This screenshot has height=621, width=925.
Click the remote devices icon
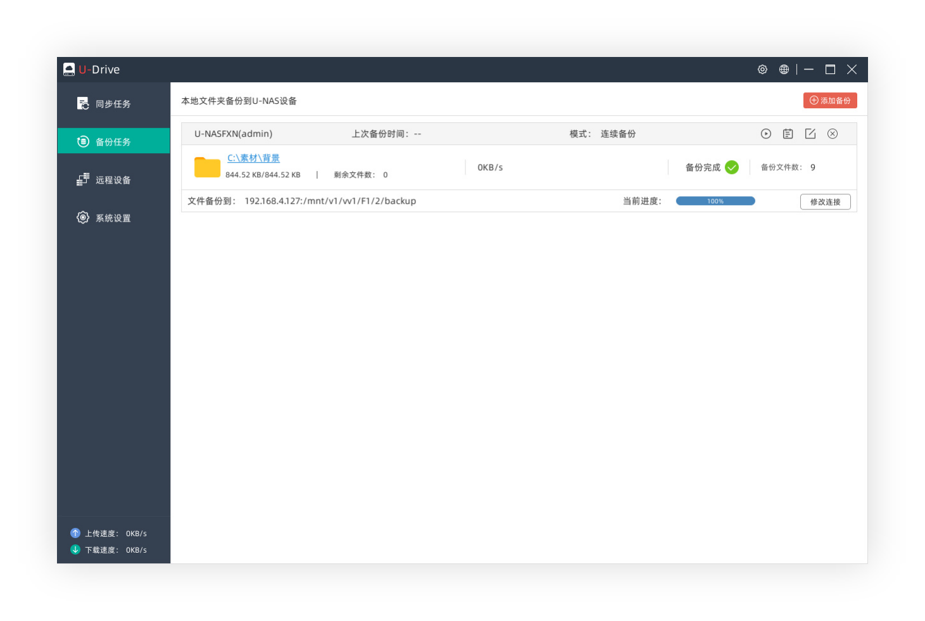click(83, 180)
